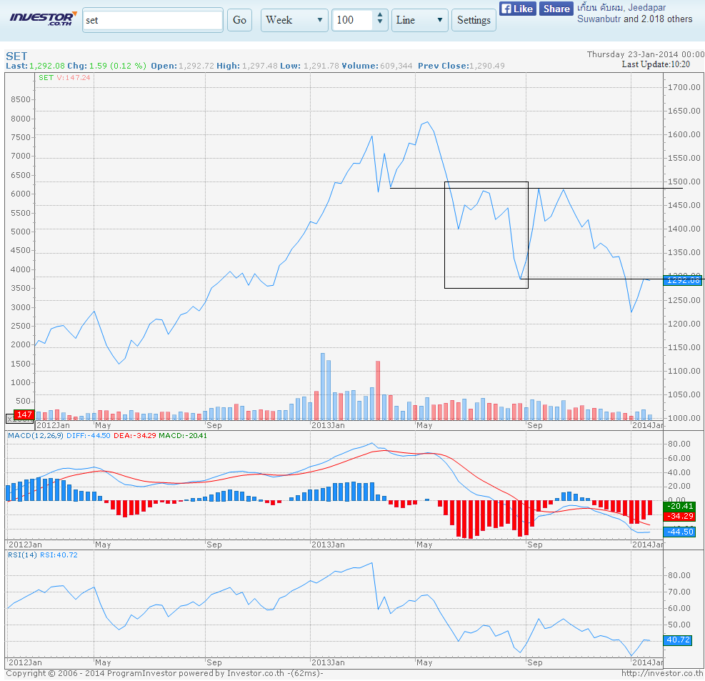Click the SET V:147.24 volume legend
Viewport: 705px width, 681px height.
[x=64, y=77]
